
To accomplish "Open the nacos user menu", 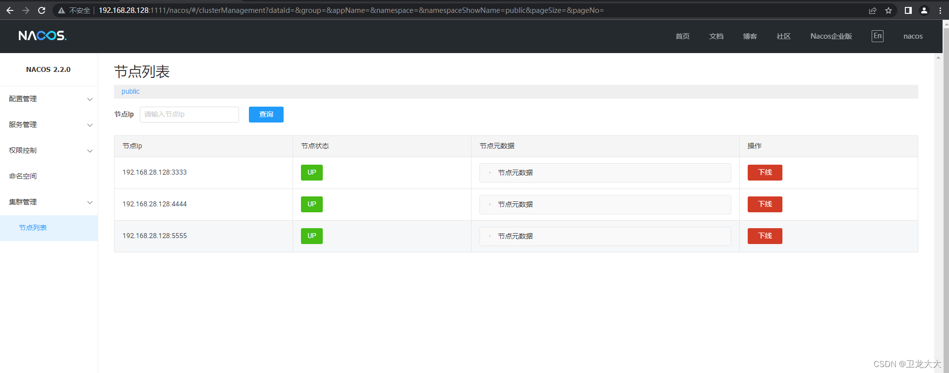I will [913, 36].
